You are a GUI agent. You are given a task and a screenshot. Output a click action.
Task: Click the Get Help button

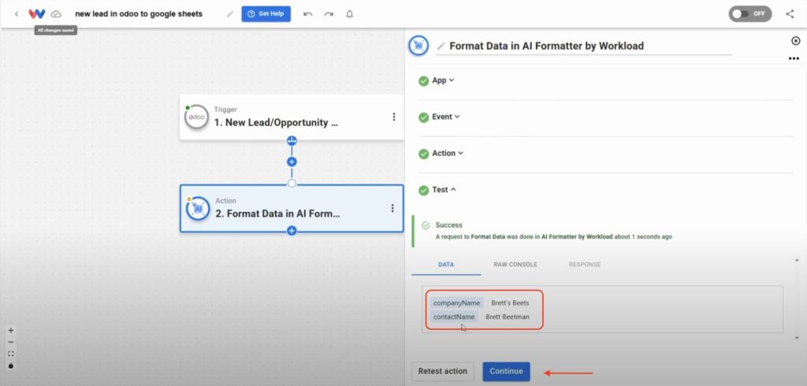pos(266,14)
